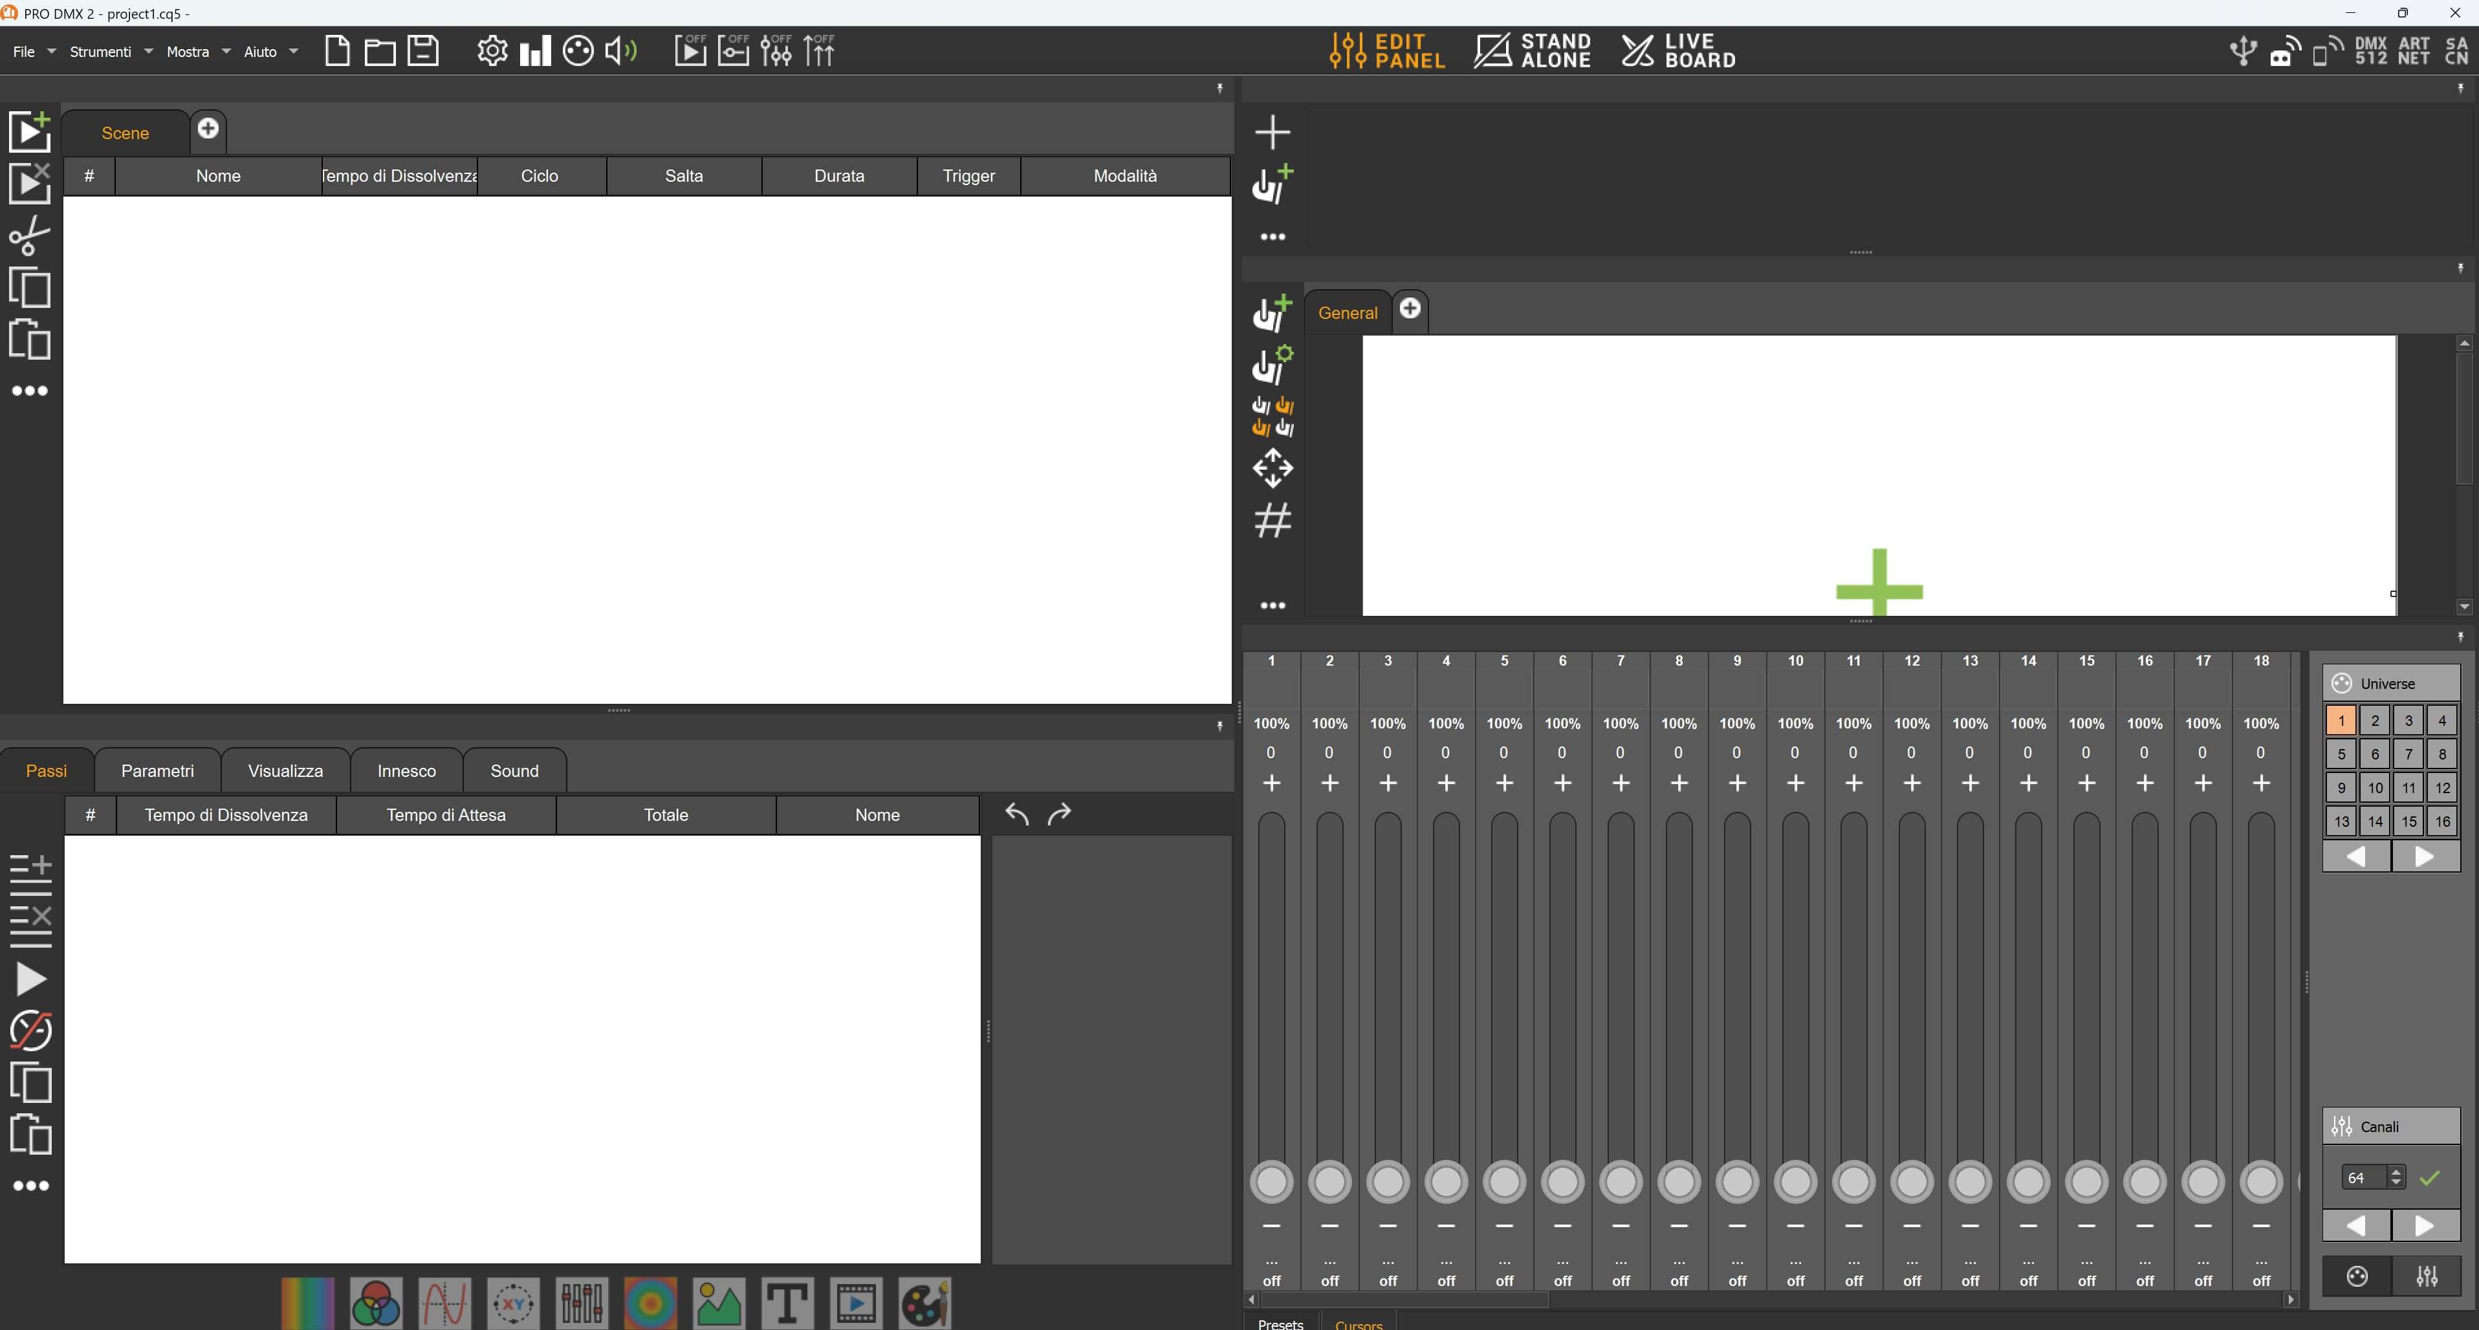Click the grid hash icon

1272,521
